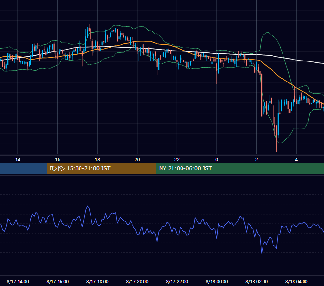
Task: Click the 8/18 00:00 time label
Action: [217, 281]
